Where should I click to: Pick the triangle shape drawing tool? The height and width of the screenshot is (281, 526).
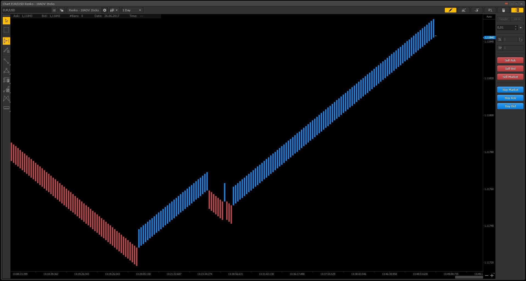(6, 71)
